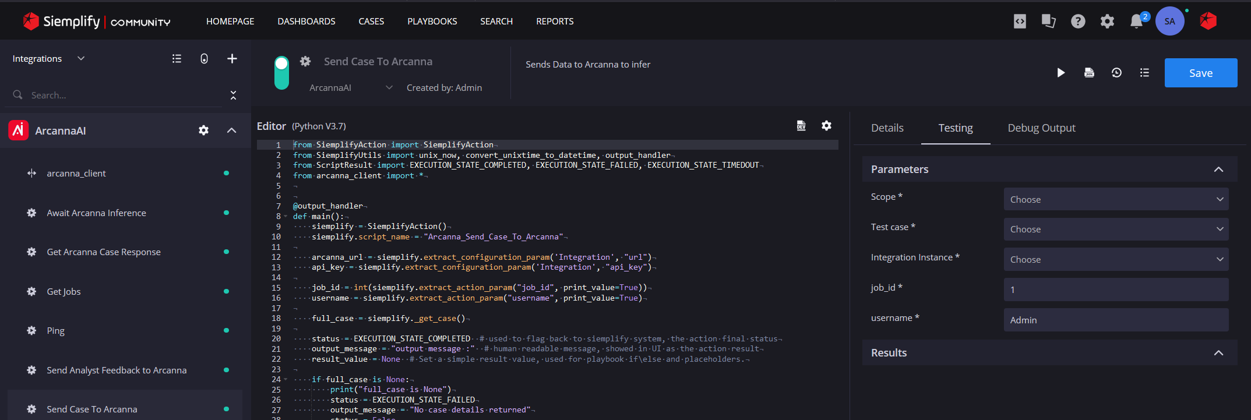Toggle the action enabled switch

(x=281, y=73)
